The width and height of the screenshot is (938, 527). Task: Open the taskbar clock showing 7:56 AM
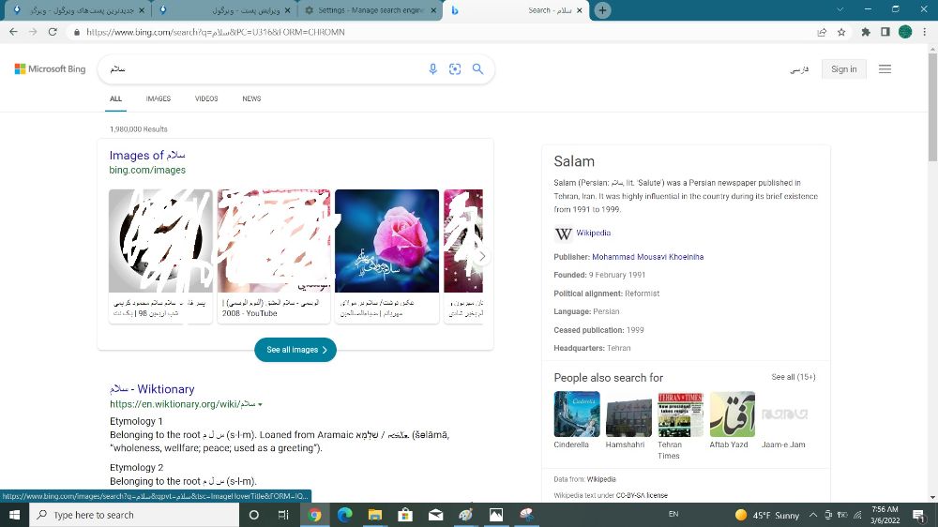click(885, 515)
